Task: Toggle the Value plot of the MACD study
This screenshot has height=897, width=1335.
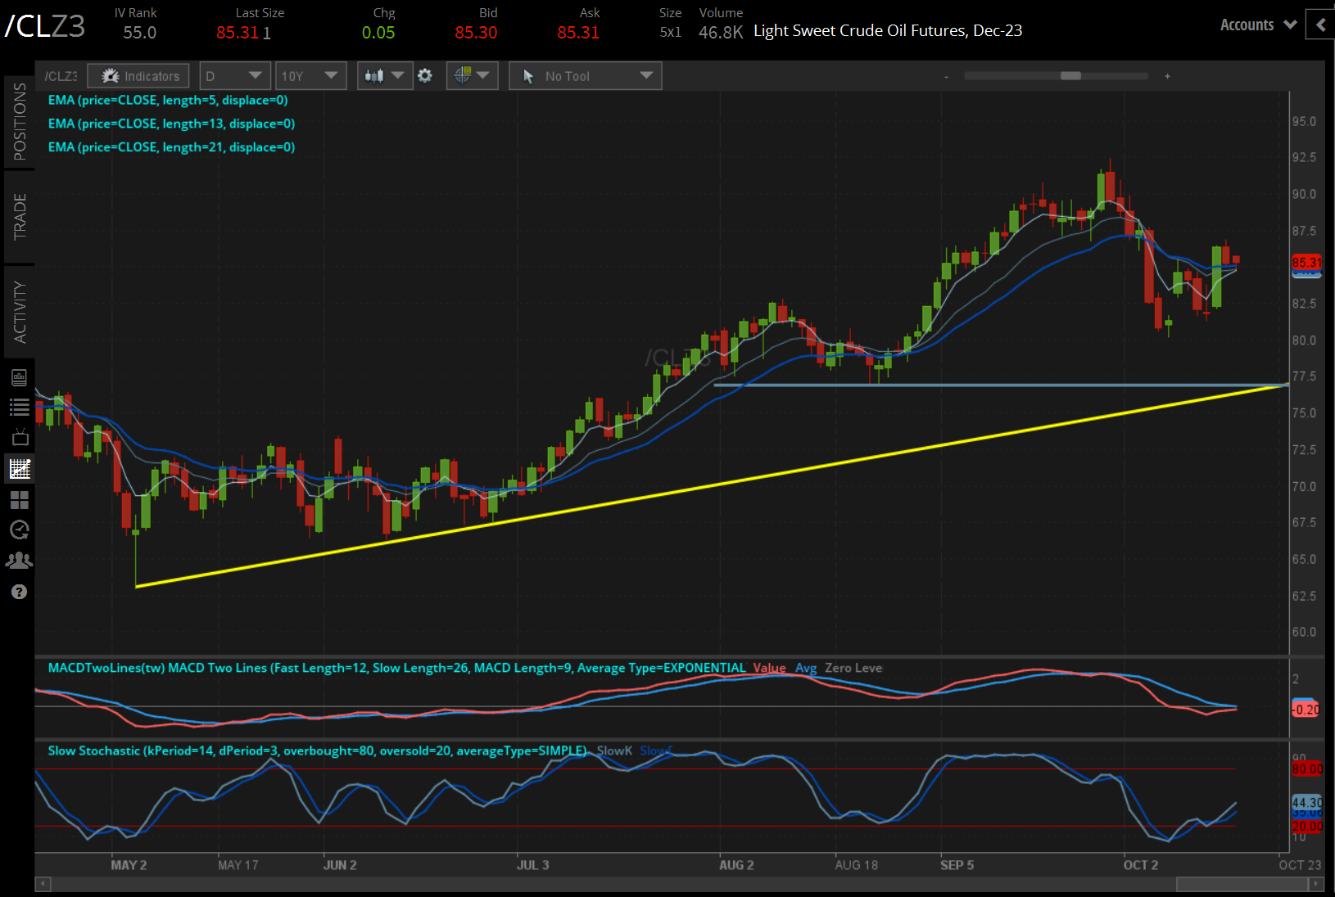Action: click(x=769, y=668)
